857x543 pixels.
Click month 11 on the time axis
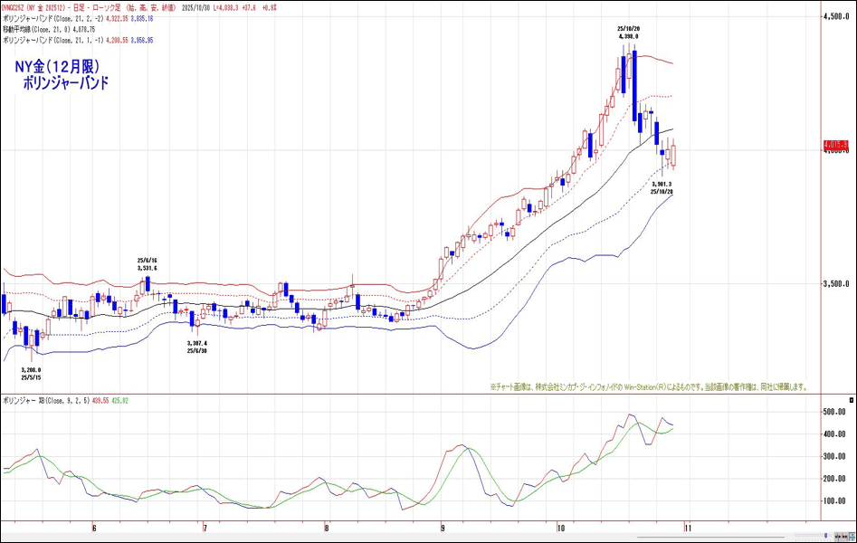pyautogui.click(x=687, y=528)
